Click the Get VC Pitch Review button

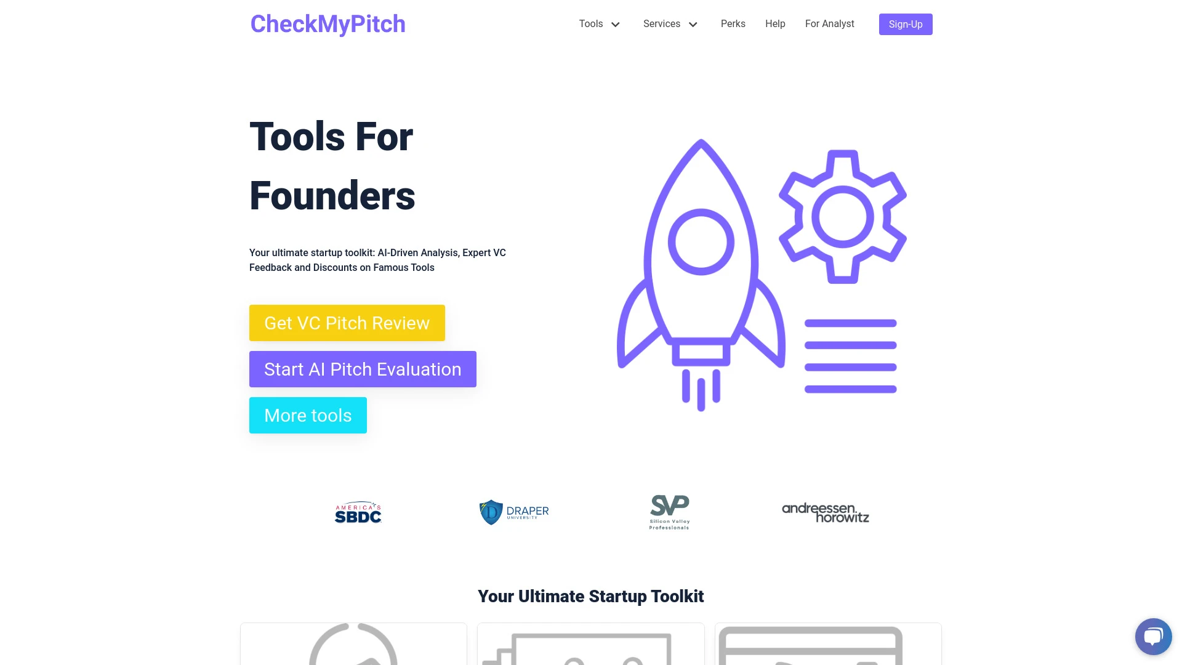click(347, 323)
